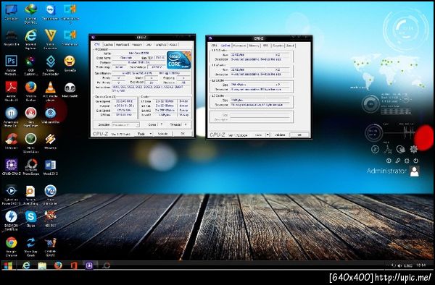The width and height of the screenshot is (435, 285).
Task: Click the Core Speed value field in CPU-Z
Action: pos(124,101)
